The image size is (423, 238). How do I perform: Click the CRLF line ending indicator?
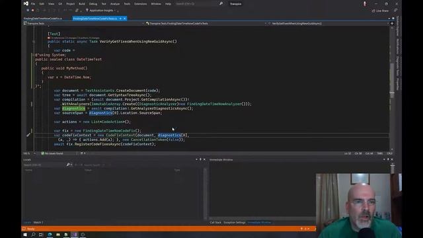pyautogui.click(x=389, y=153)
